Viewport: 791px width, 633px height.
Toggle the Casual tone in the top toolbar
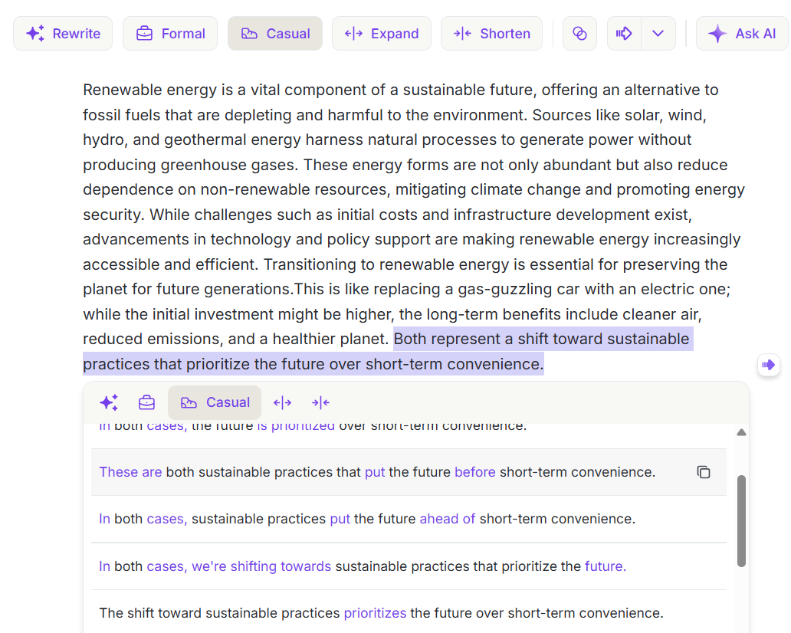275,34
